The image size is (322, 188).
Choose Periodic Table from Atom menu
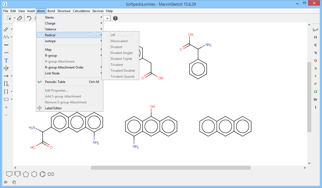(x=70, y=82)
